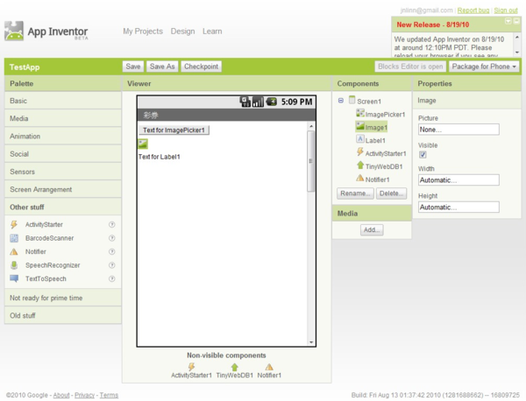The height and width of the screenshot is (401, 526).
Task: Open help for Notifier palette item
Action: [111, 251]
